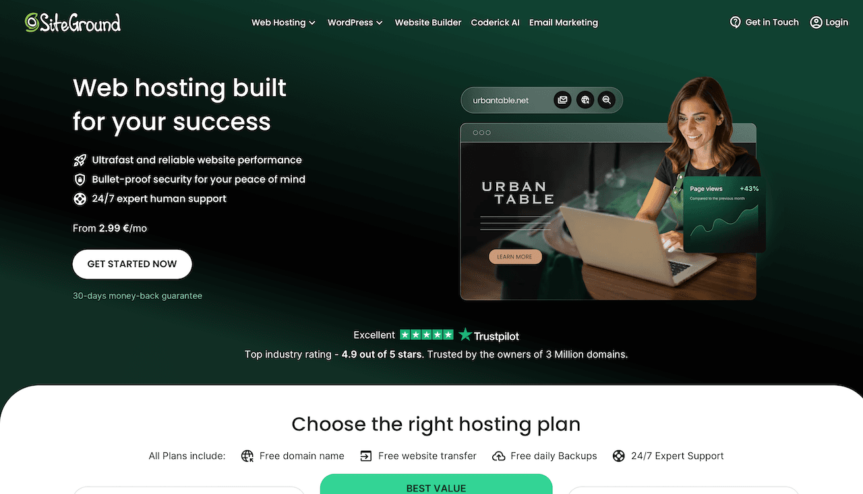Click the lifebuoy icon beside 24/7 expert human support
The image size is (863, 494).
[x=80, y=199]
